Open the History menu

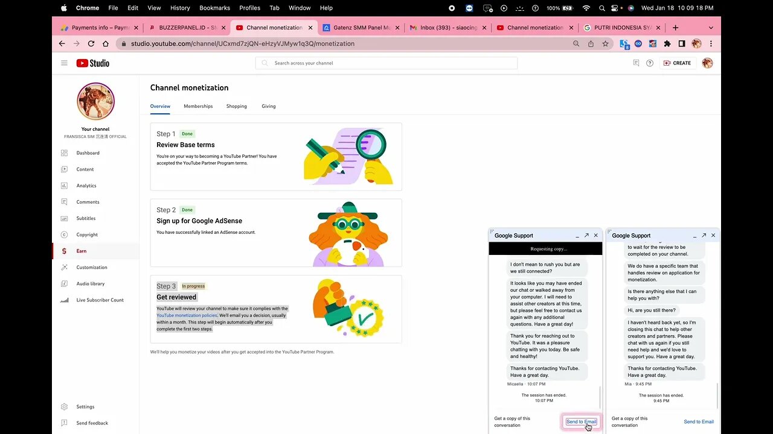coord(180,8)
